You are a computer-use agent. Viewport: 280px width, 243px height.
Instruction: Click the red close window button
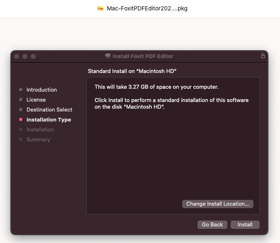[x=17, y=56]
